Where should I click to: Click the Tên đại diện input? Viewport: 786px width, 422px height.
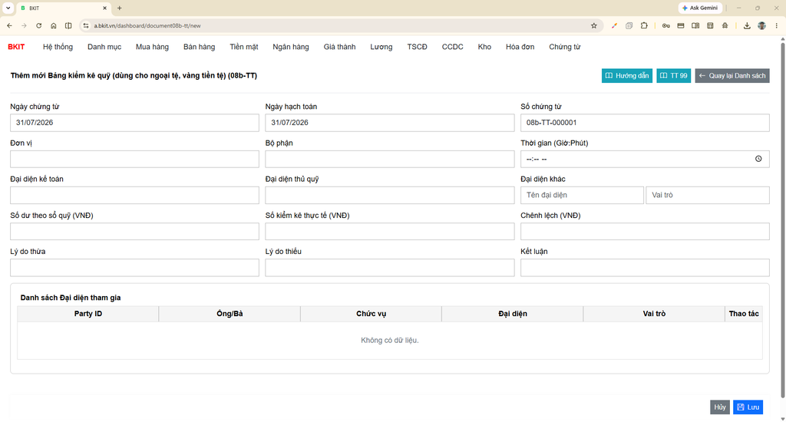[x=582, y=195]
